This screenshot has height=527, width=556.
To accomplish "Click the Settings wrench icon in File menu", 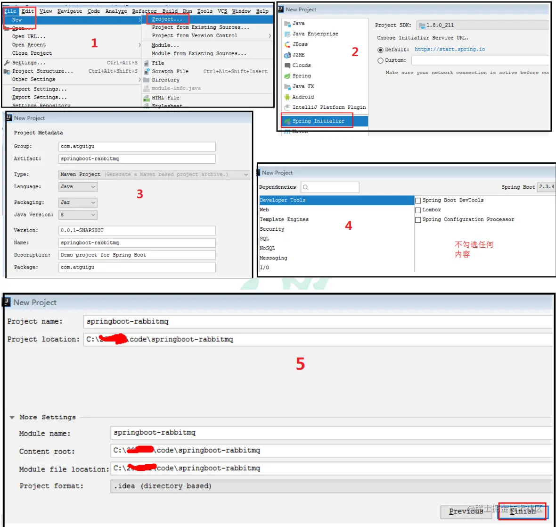I will [x=7, y=63].
